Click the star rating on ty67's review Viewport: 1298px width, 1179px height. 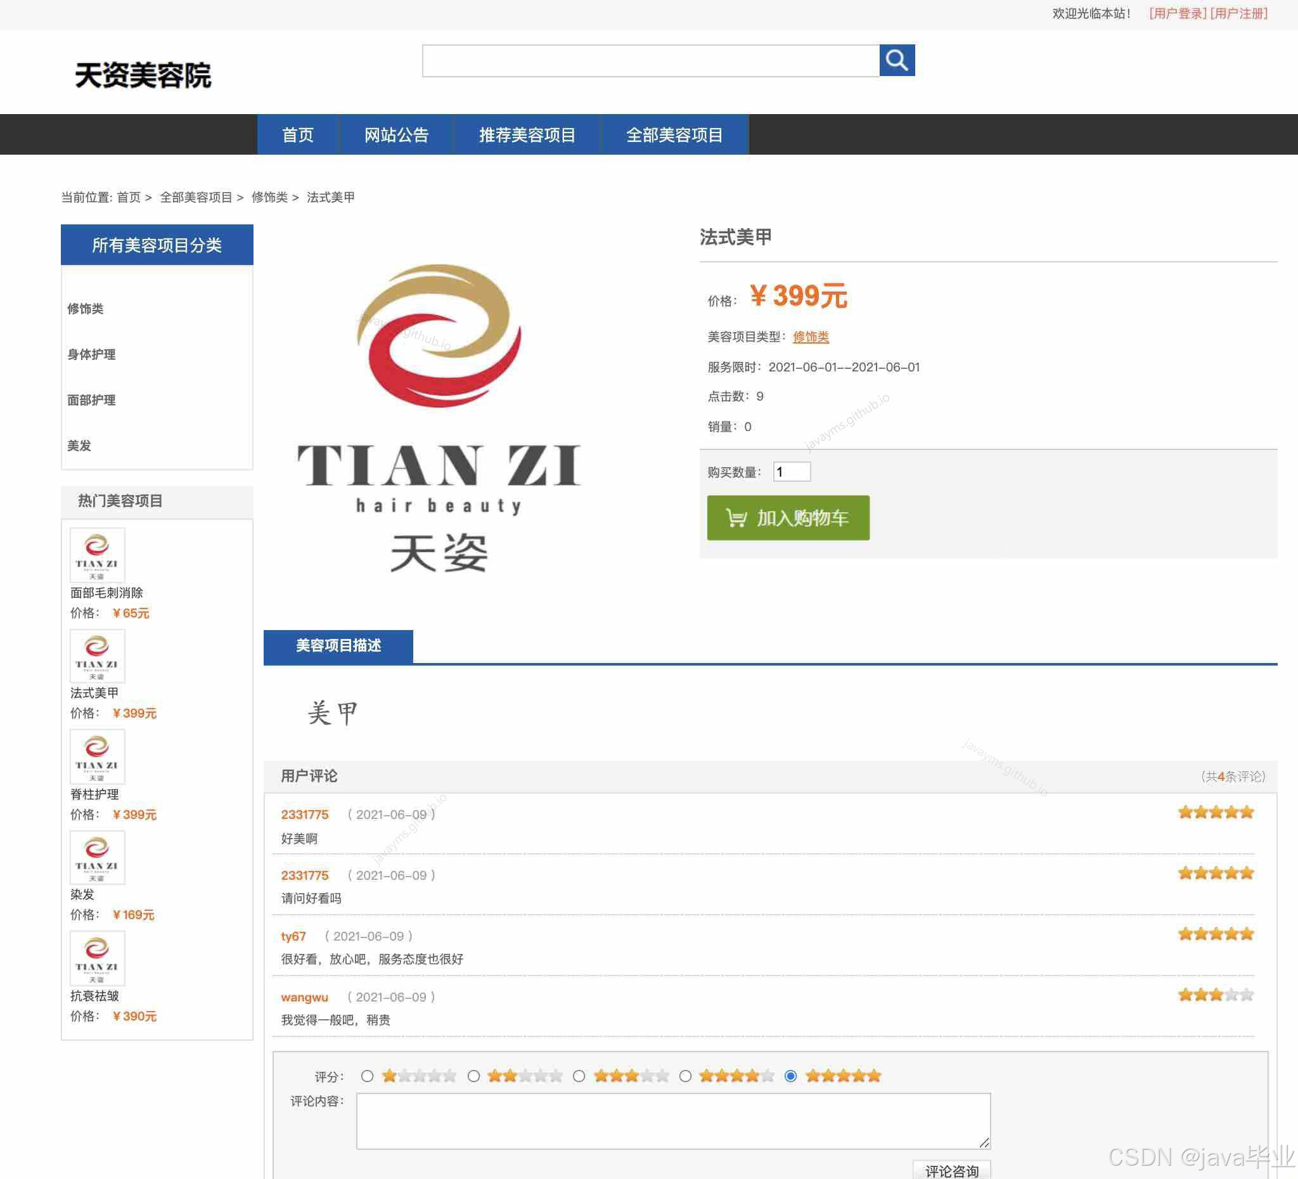tap(1216, 934)
